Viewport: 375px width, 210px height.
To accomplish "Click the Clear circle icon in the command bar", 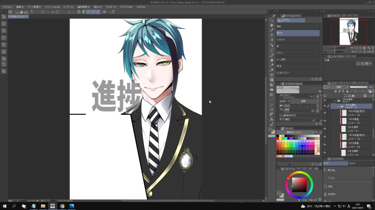I will [x=43, y=12].
